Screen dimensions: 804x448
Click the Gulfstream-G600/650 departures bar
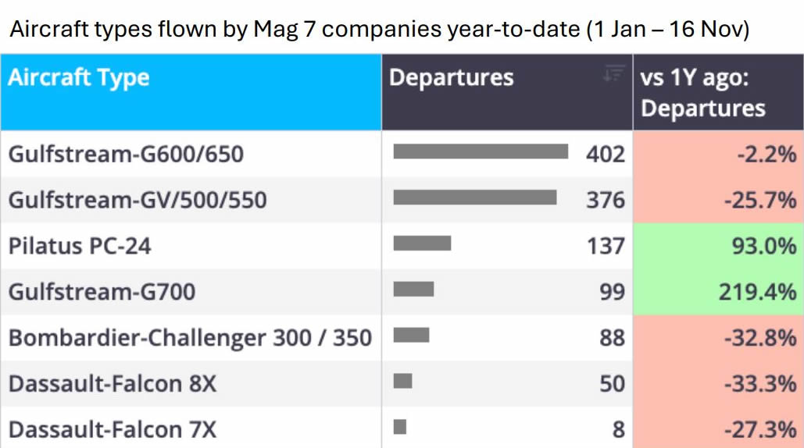[x=481, y=151]
